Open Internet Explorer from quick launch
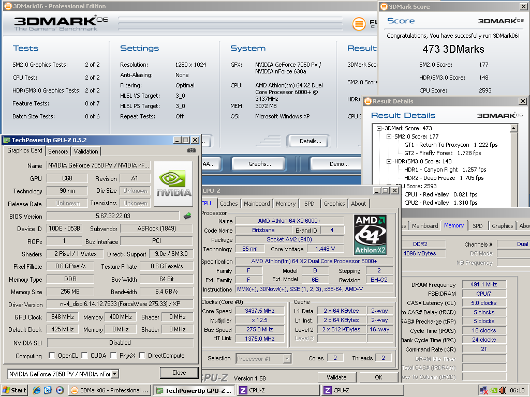Viewport: 530px width, 397px height. (x=37, y=390)
